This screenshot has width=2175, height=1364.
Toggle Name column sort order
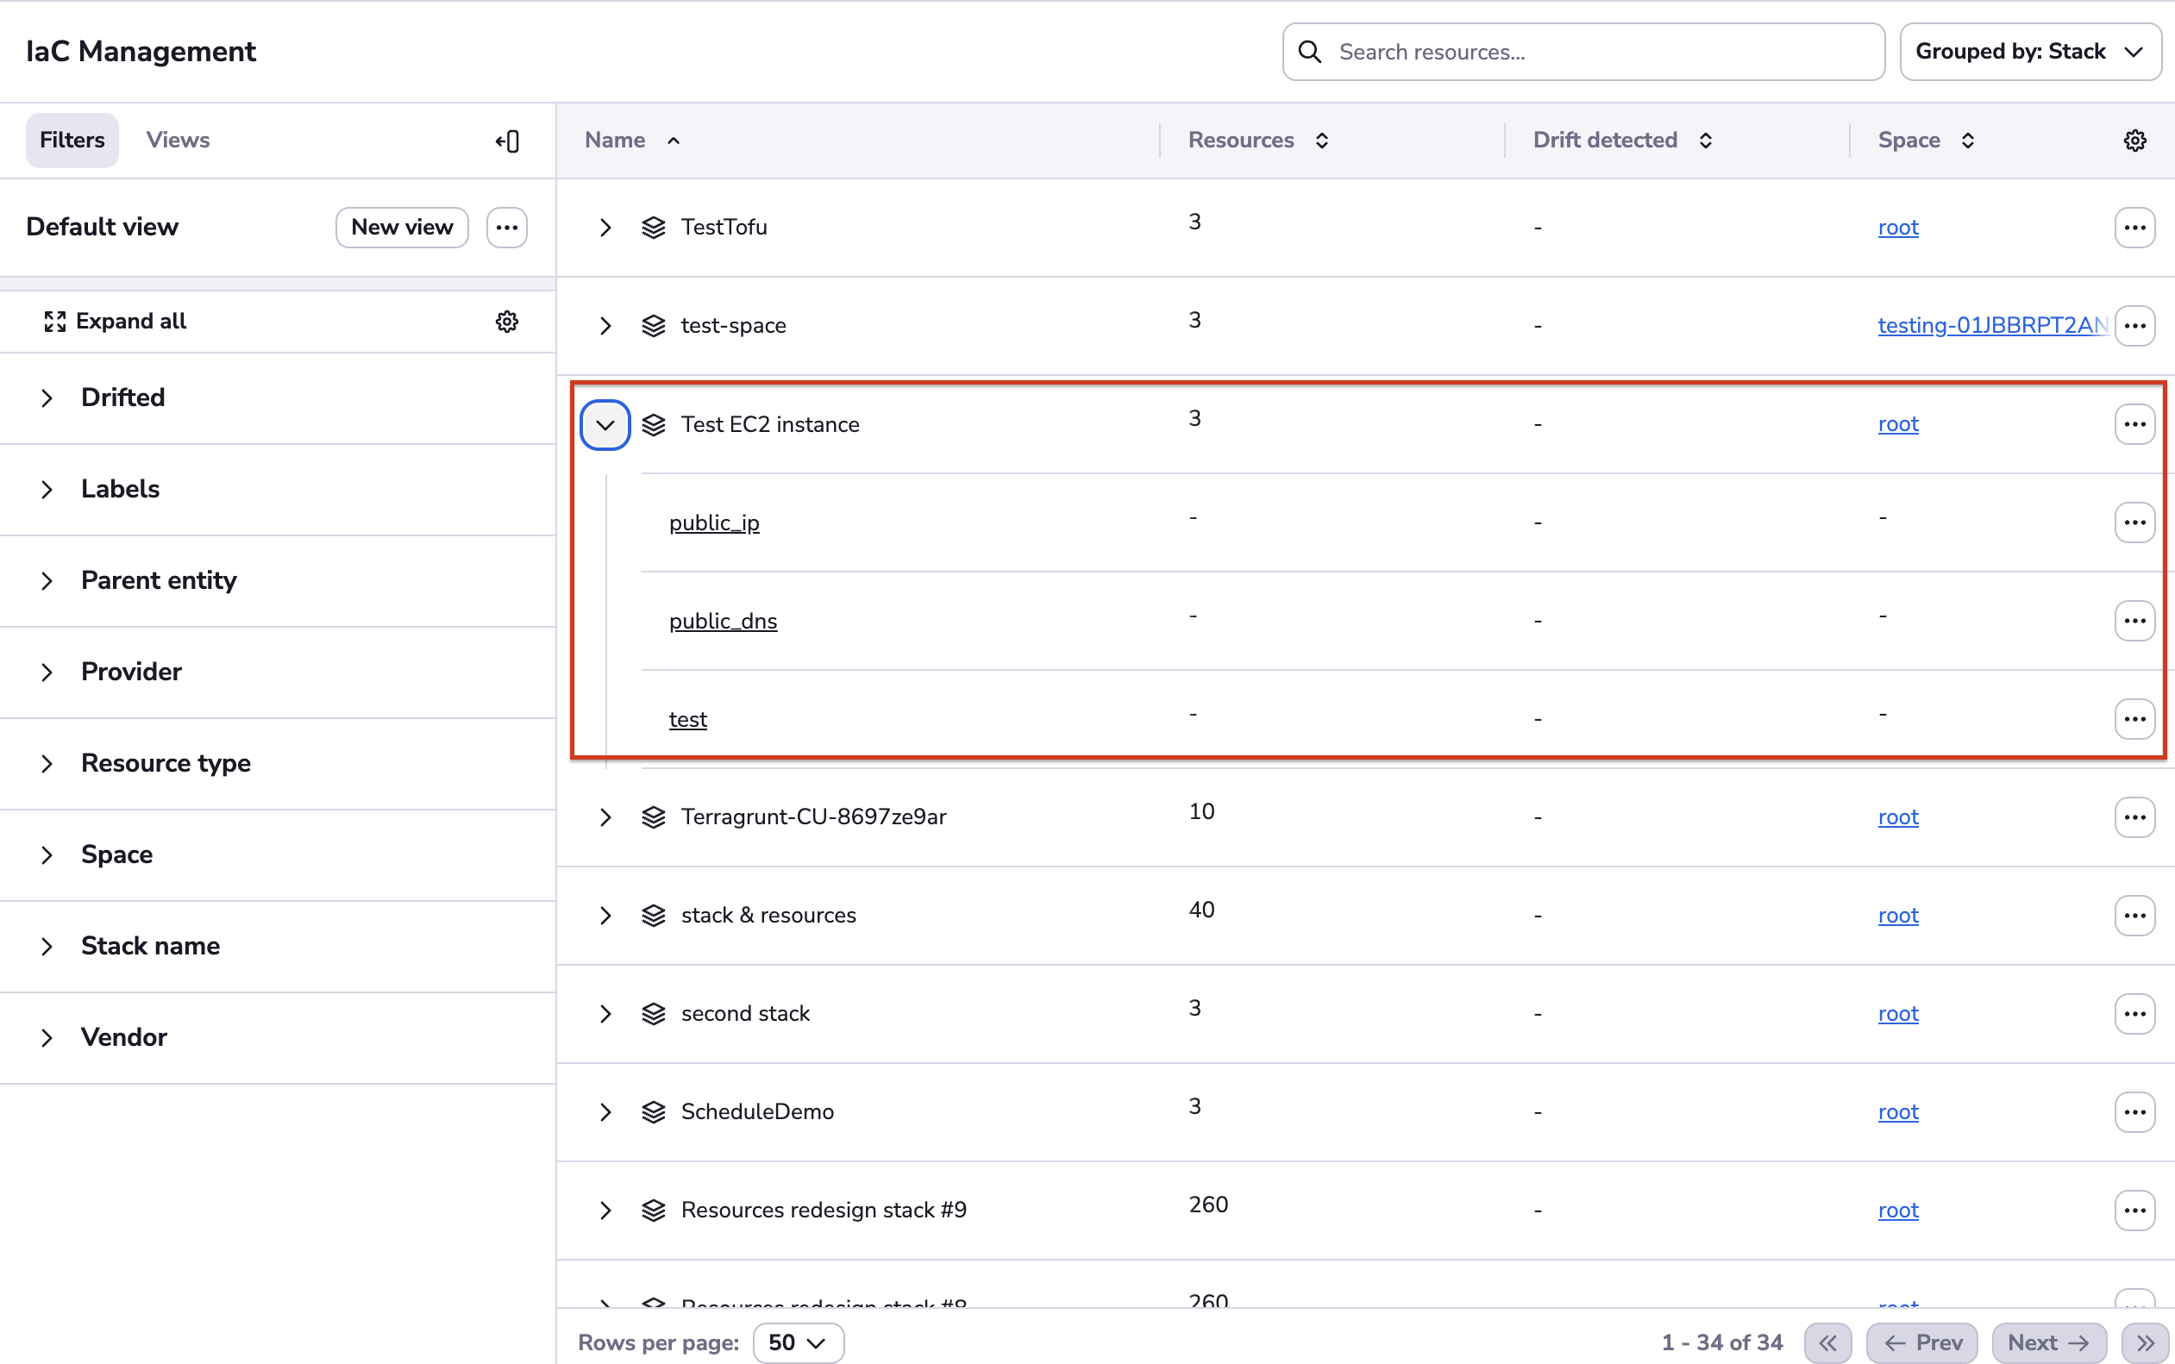pyautogui.click(x=673, y=141)
